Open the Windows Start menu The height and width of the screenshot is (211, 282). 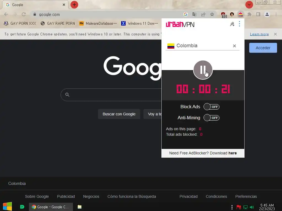click(x=7, y=207)
